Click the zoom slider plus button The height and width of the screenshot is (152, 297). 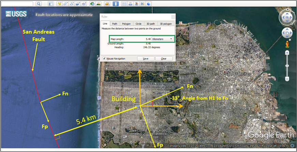point(287,53)
